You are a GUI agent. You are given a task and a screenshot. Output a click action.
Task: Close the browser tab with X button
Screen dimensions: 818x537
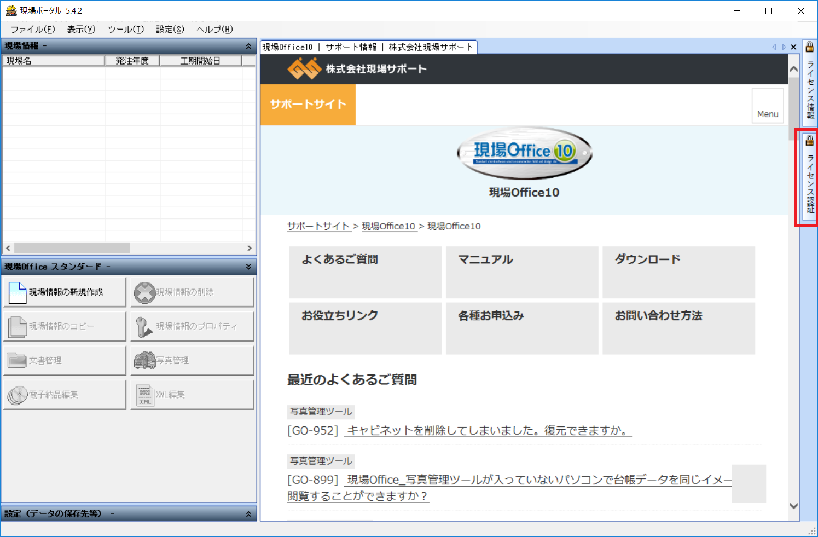793,47
